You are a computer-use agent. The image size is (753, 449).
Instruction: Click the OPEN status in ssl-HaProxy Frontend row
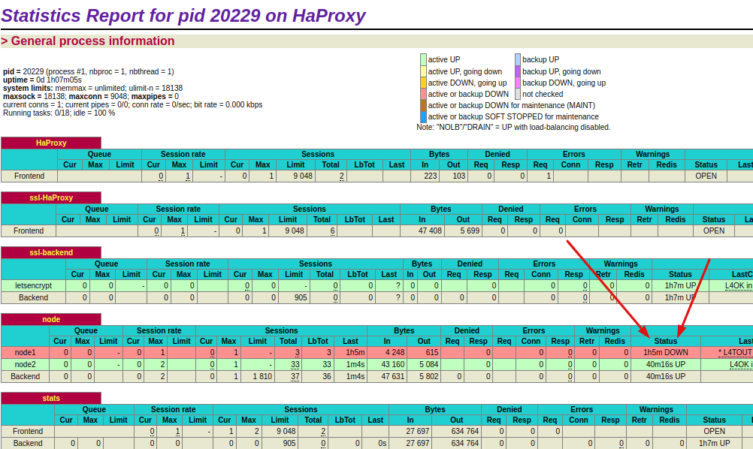pyautogui.click(x=714, y=231)
